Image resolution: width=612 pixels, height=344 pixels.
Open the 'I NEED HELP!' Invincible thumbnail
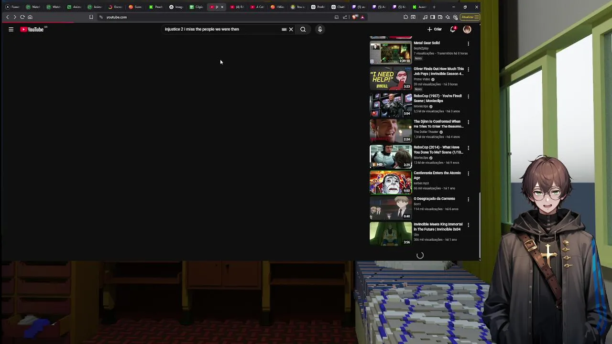[391, 78]
